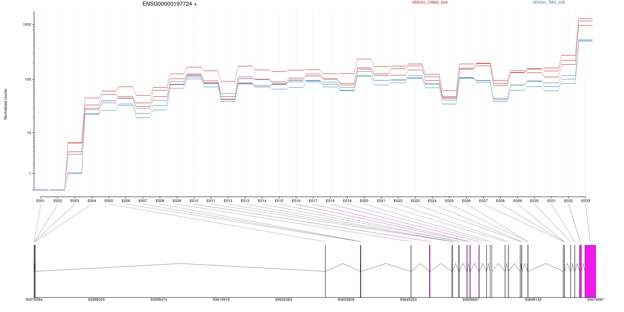Select exon label E017

tap(313, 201)
